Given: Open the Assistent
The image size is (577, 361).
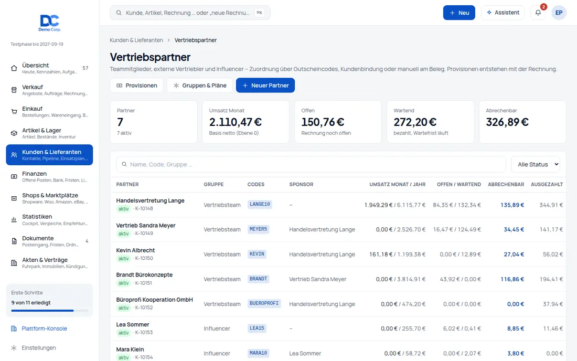Looking at the screenshot, I should [x=503, y=13].
